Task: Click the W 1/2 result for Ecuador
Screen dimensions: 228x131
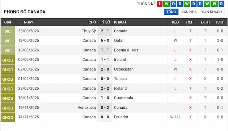Action: (x=176, y=117)
